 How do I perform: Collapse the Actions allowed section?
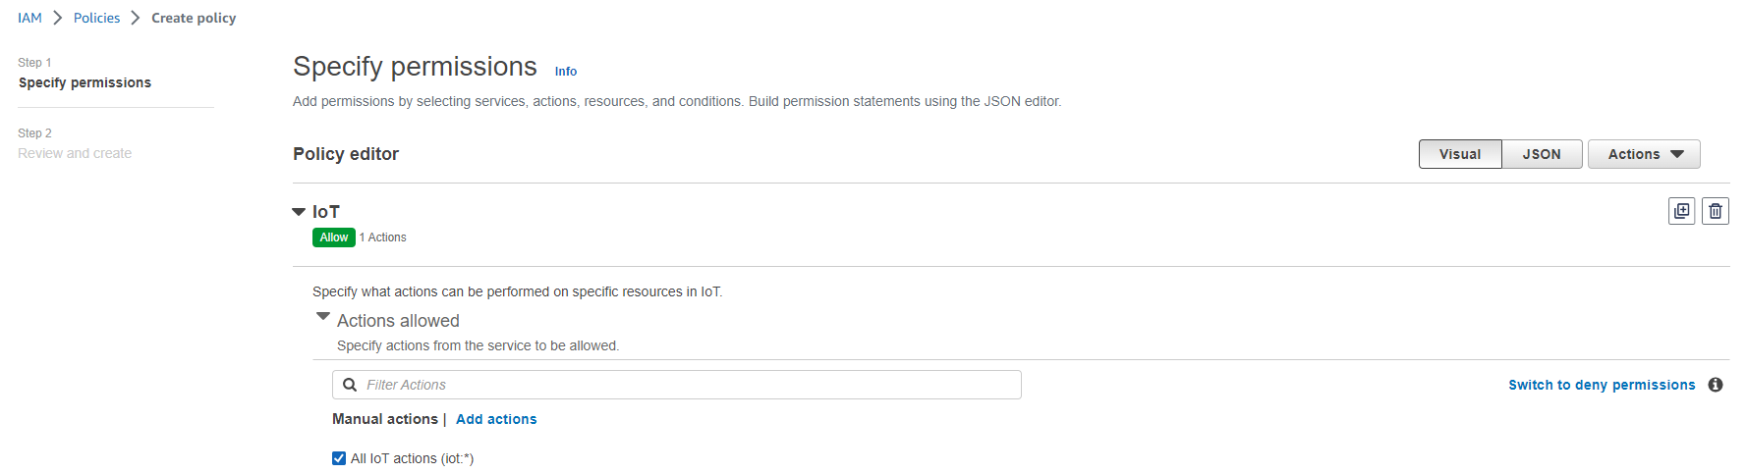tap(323, 317)
